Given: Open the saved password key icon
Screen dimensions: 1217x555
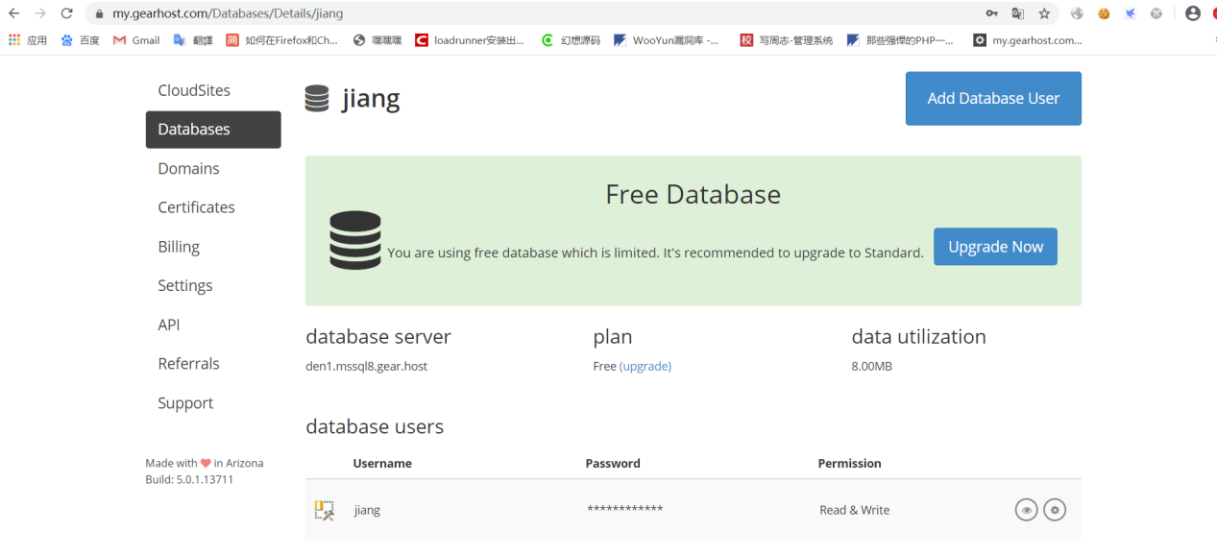Looking at the screenshot, I should (991, 13).
